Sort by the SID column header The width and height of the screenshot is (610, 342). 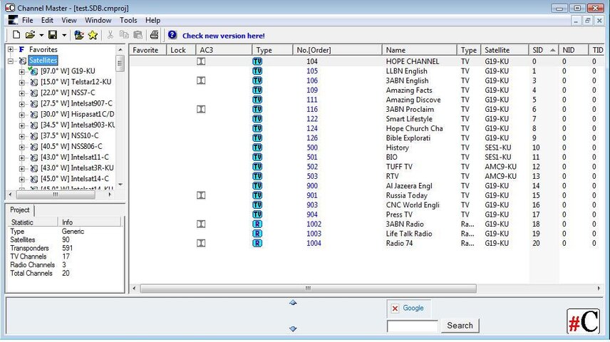pos(544,50)
